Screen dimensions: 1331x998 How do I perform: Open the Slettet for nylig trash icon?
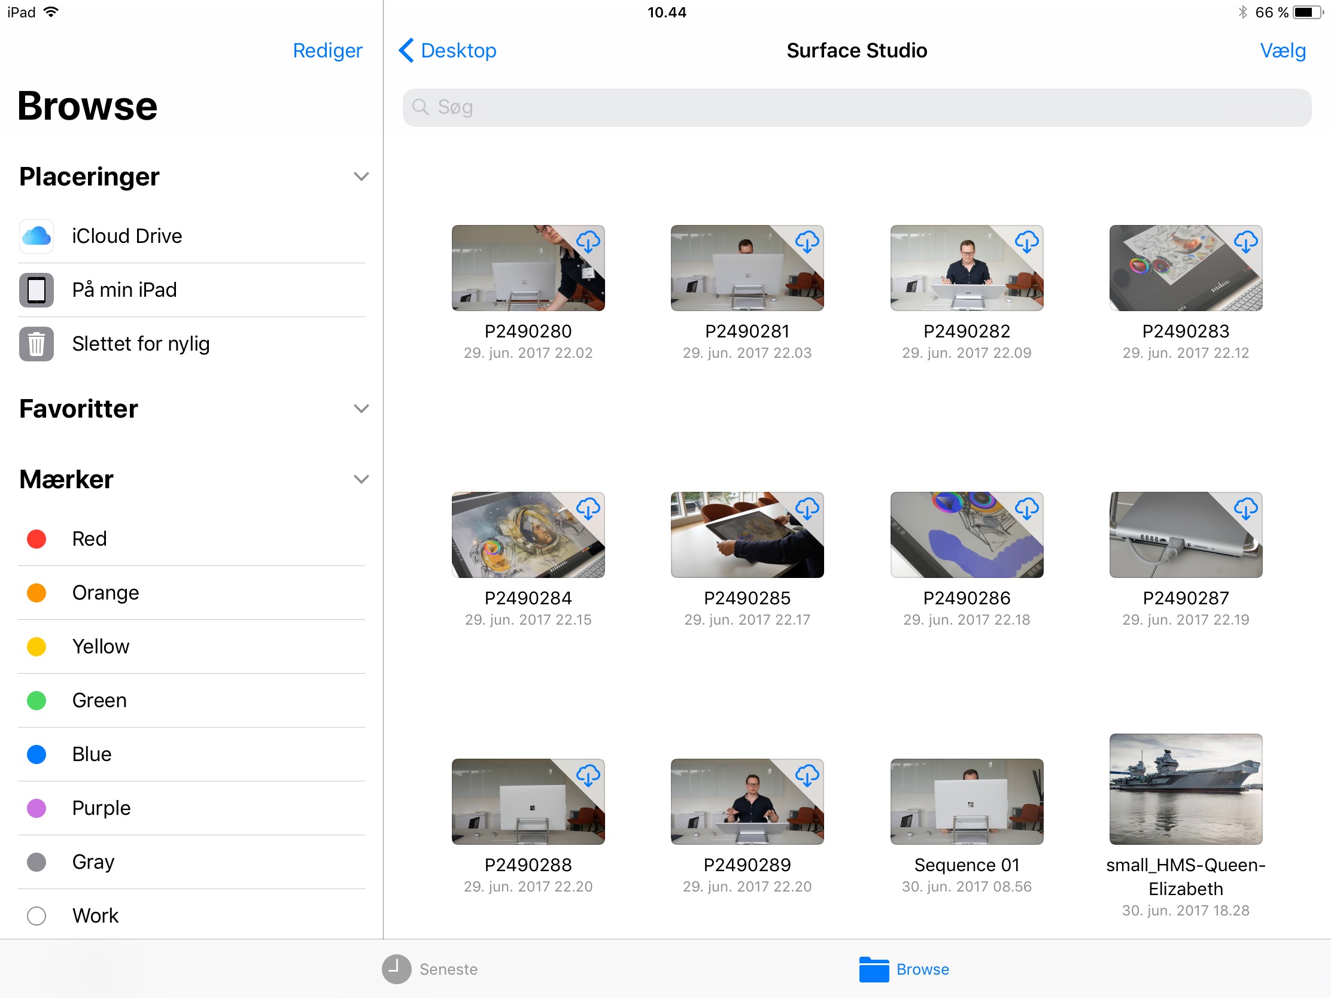click(36, 344)
